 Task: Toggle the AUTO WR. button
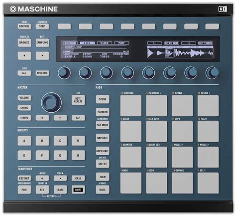(42, 73)
